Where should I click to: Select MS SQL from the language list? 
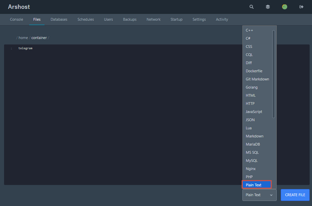[x=257, y=152]
